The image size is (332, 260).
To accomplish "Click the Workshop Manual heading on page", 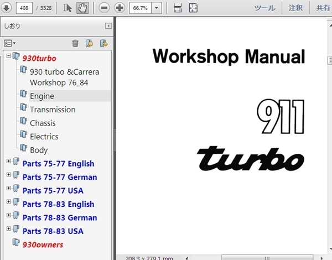I will click(x=229, y=57).
